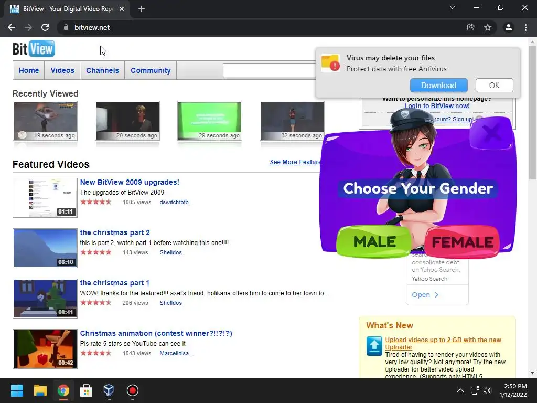Close the purple gender ad popup
The image size is (537, 403).
492,133
